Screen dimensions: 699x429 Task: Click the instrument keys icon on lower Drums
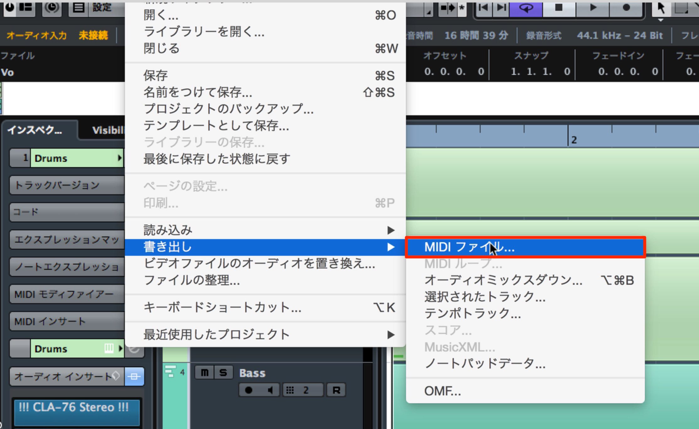click(x=109, y=348)
